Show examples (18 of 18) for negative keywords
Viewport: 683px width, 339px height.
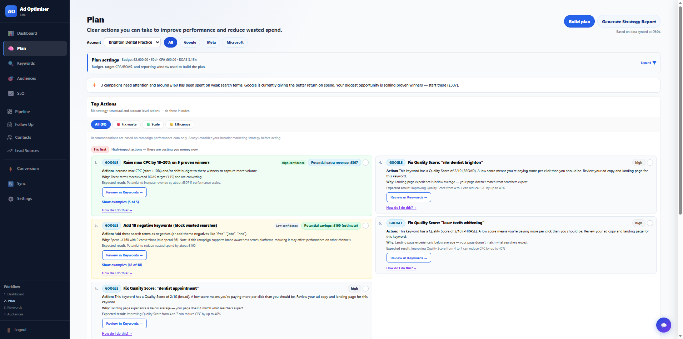tap(122, 265)
